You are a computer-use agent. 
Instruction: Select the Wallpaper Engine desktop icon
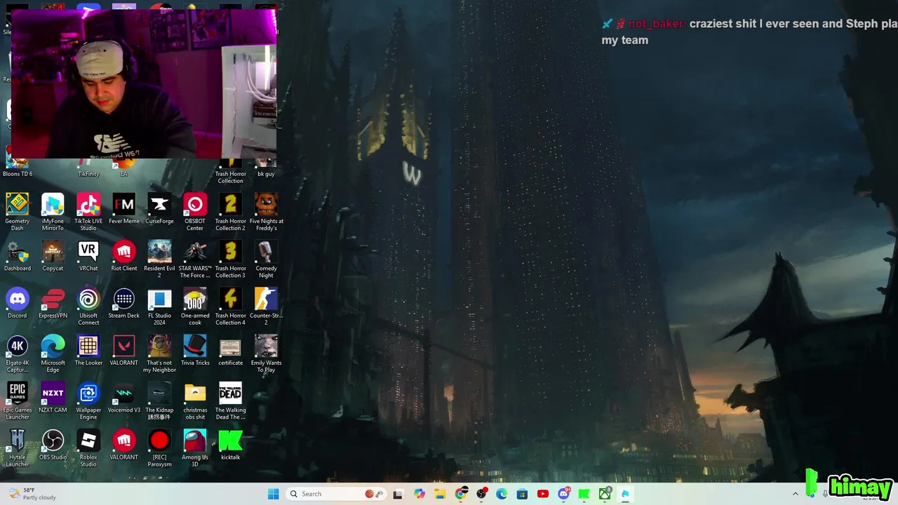pyautogui.click(x=88, y=400)
